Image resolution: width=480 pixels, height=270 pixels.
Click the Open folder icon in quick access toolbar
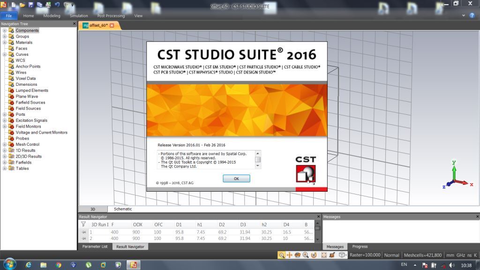click(22, 5)
